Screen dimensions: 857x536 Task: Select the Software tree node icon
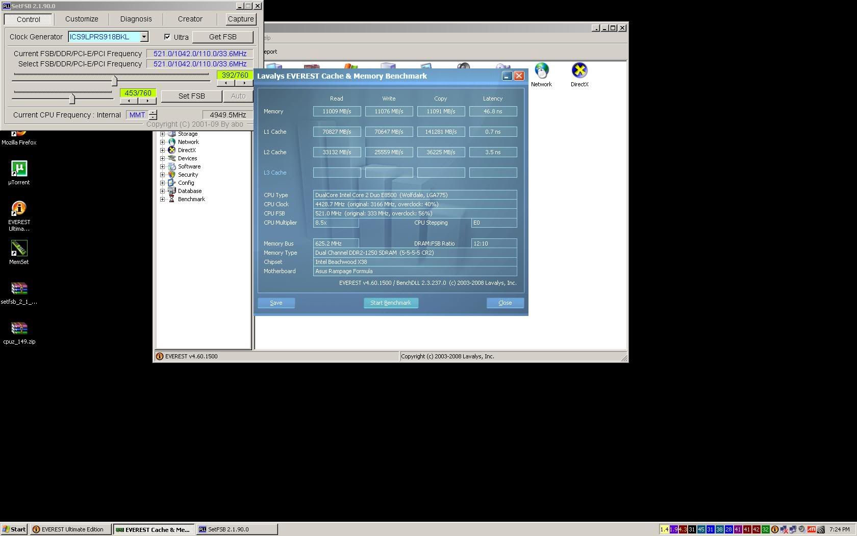pyautogui.click(x=172, y=166)
